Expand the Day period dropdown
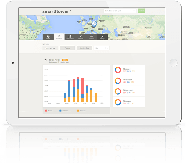This screenshot has width=187, height=163. click(x=102, y=48)
